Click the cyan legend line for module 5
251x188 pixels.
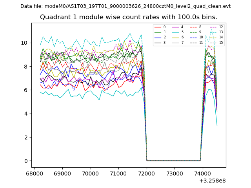pos(176,32)
